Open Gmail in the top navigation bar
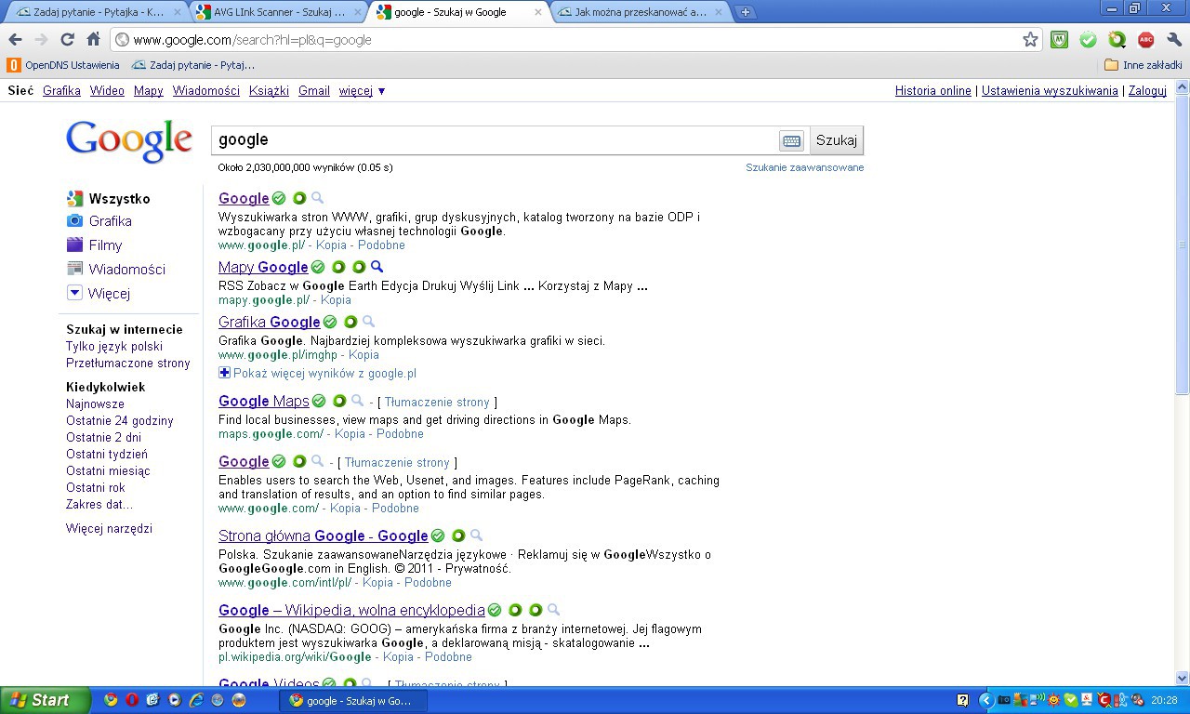Viewport: 1190px width, 714px height. coord(314,91)
